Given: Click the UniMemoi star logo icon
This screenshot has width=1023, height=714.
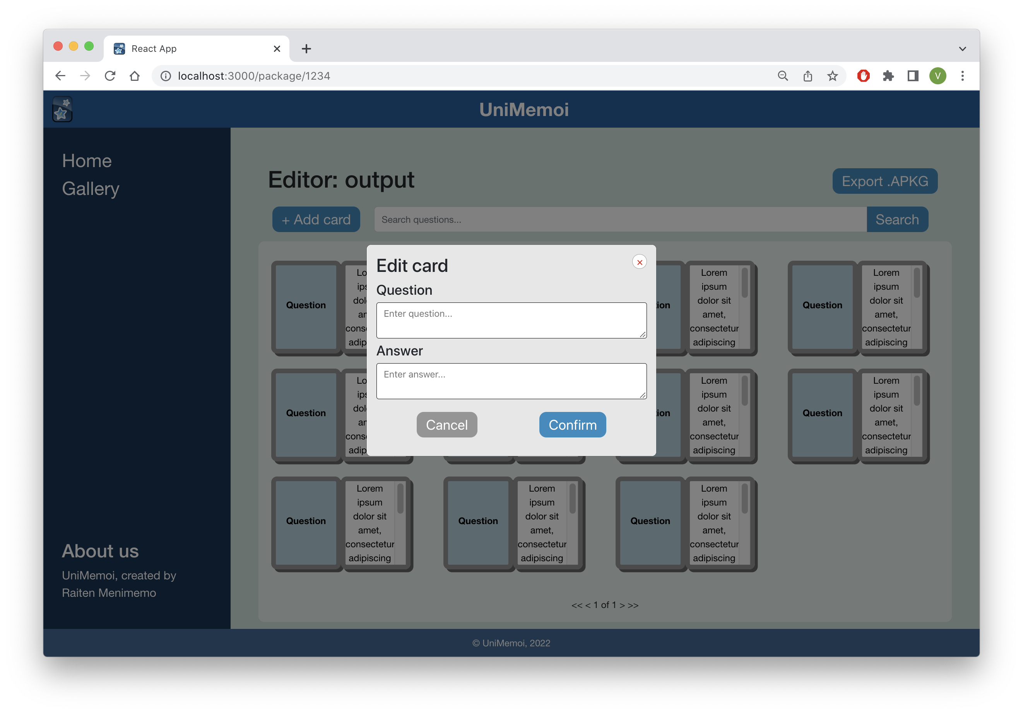Looking at the screenshot, I should click(x=62, y=109).
